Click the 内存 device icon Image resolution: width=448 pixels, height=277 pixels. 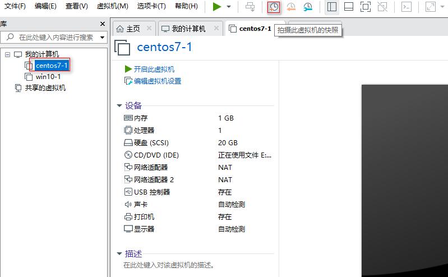[128, 118]
